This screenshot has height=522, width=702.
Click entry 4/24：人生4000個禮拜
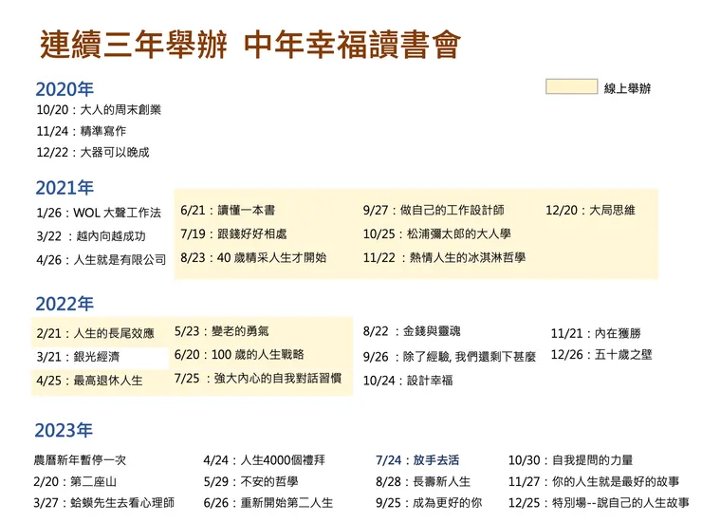[264, 460]
